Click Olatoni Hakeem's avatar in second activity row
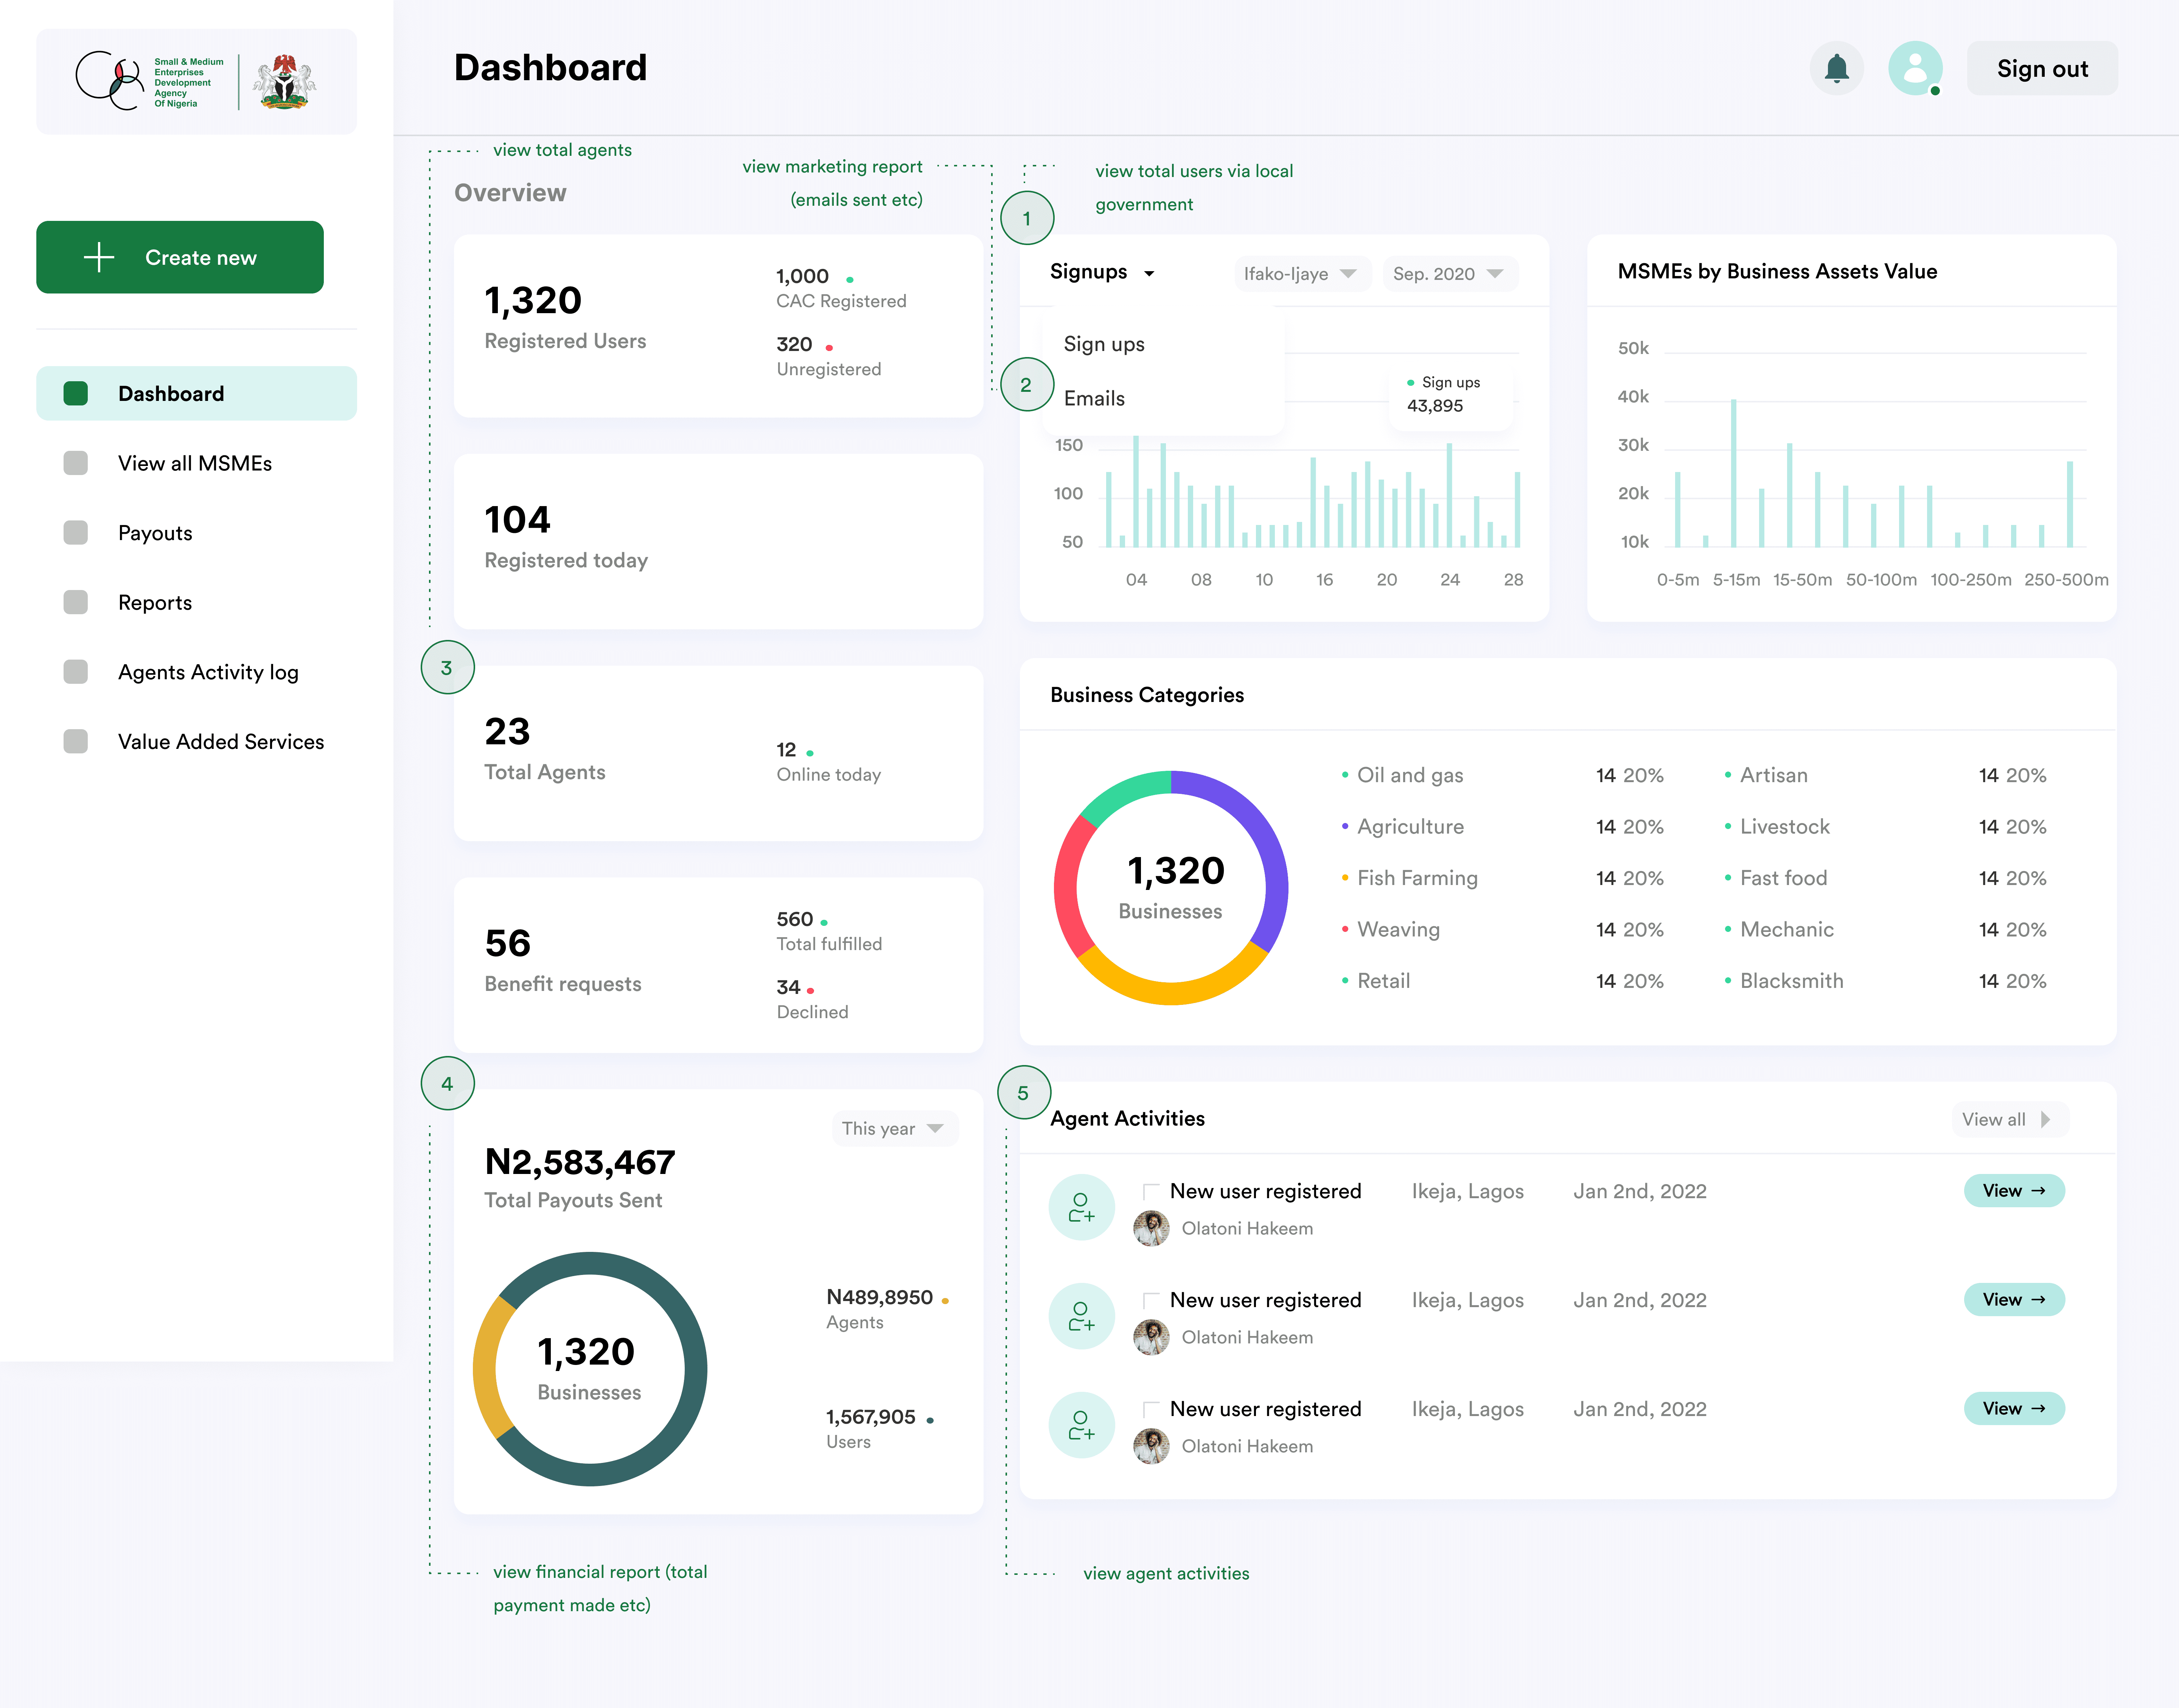The height and width of the screenshot is (1708, 2179). click(1151, 1337)
